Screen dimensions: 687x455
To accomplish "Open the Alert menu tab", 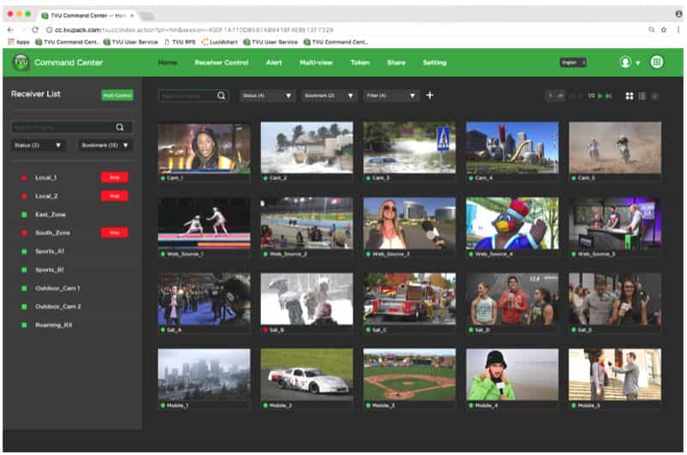I will [x=274, y=63].
